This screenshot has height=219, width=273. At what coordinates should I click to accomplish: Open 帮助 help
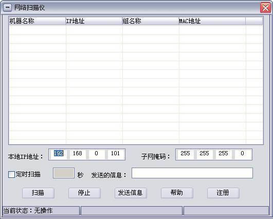pyautogui.click(x=177, y=193)
